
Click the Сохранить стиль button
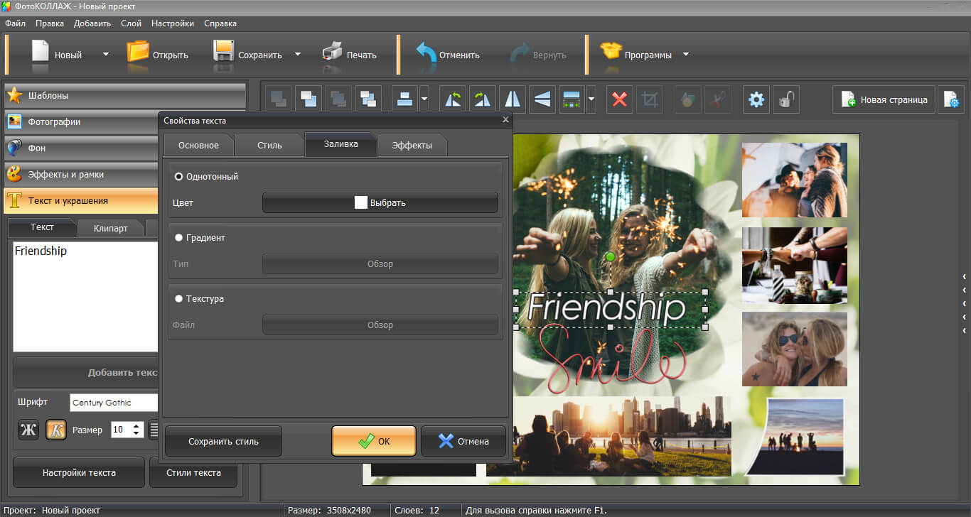click(223, 441)
